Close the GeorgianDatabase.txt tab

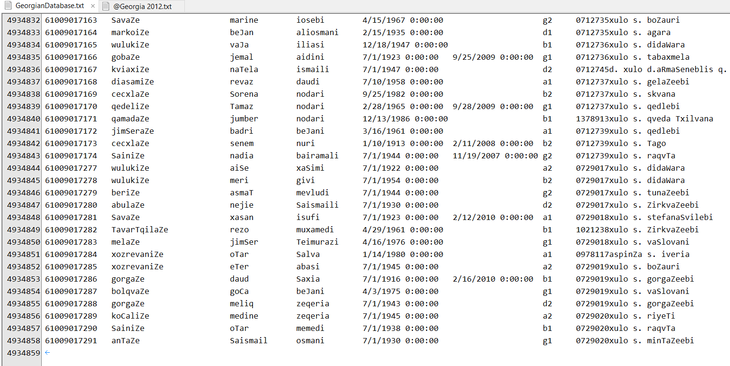pos(92,7)
